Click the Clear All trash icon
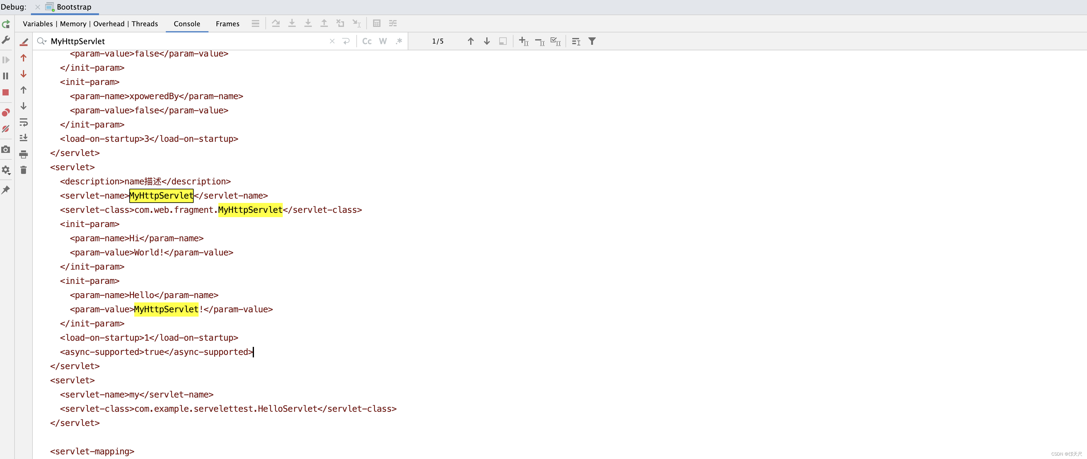Screen dimensions: 1087x459 [24, 170]
